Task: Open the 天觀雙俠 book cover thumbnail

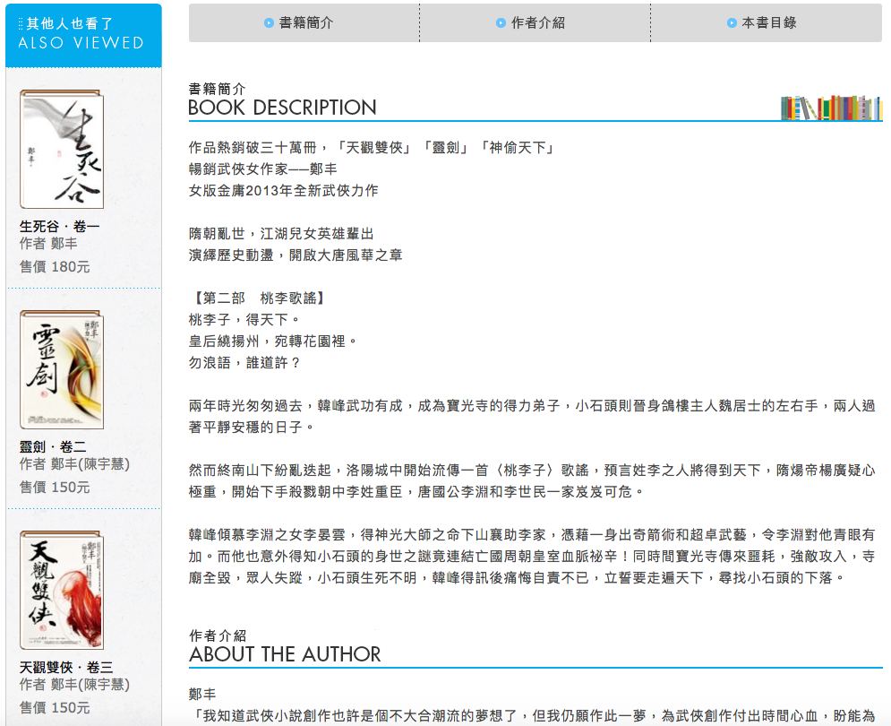Action: click(x=62, y=590)
